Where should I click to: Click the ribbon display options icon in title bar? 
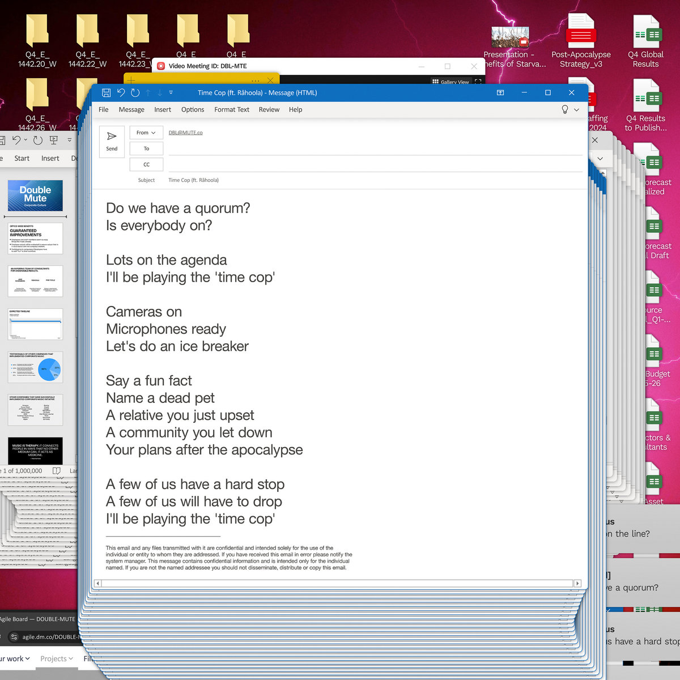coord(500,92)
